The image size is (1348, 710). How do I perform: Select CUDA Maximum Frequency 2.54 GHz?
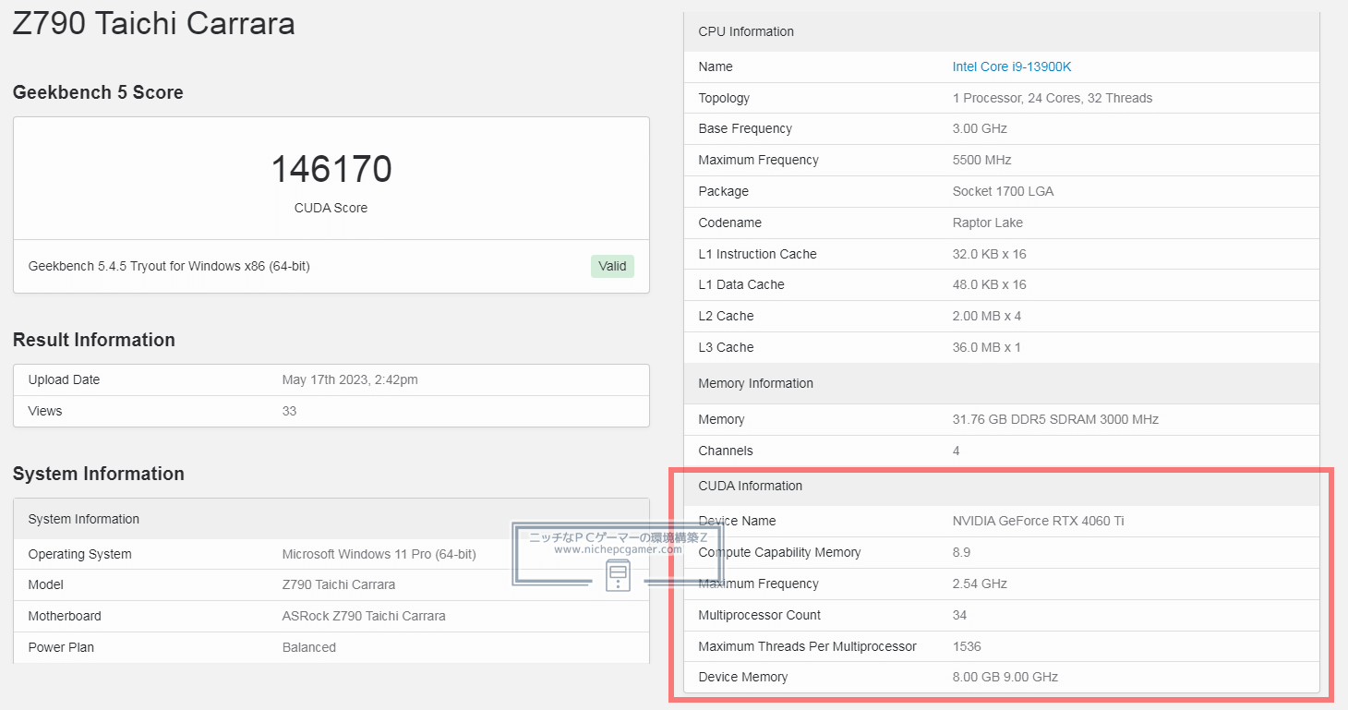(980, 584)
